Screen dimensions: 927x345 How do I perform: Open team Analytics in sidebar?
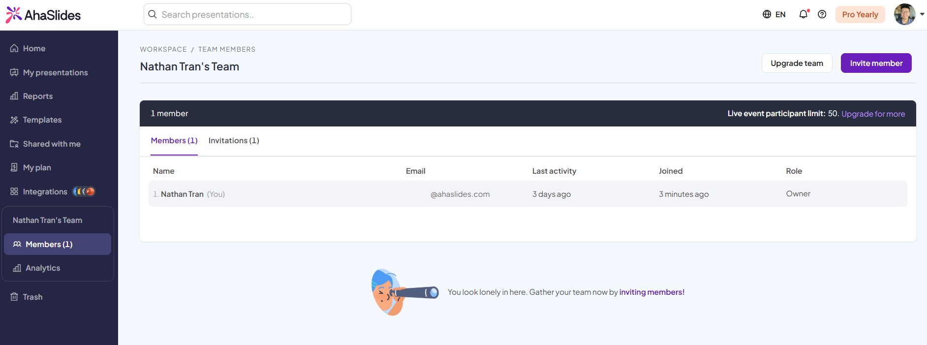tap(43, 268)
